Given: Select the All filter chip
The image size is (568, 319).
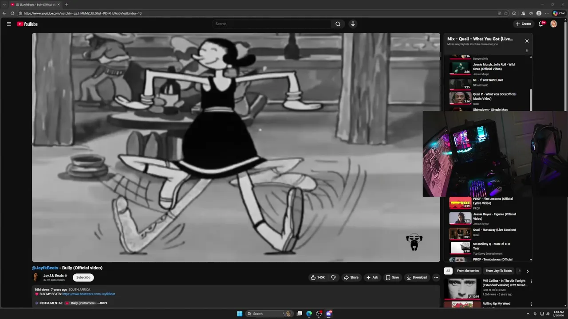Looking at the screenshot, I should [x=448, y=271].
